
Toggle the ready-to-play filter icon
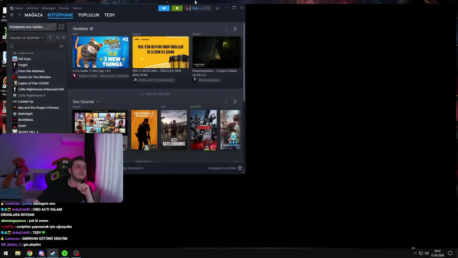tap(64, 38)
